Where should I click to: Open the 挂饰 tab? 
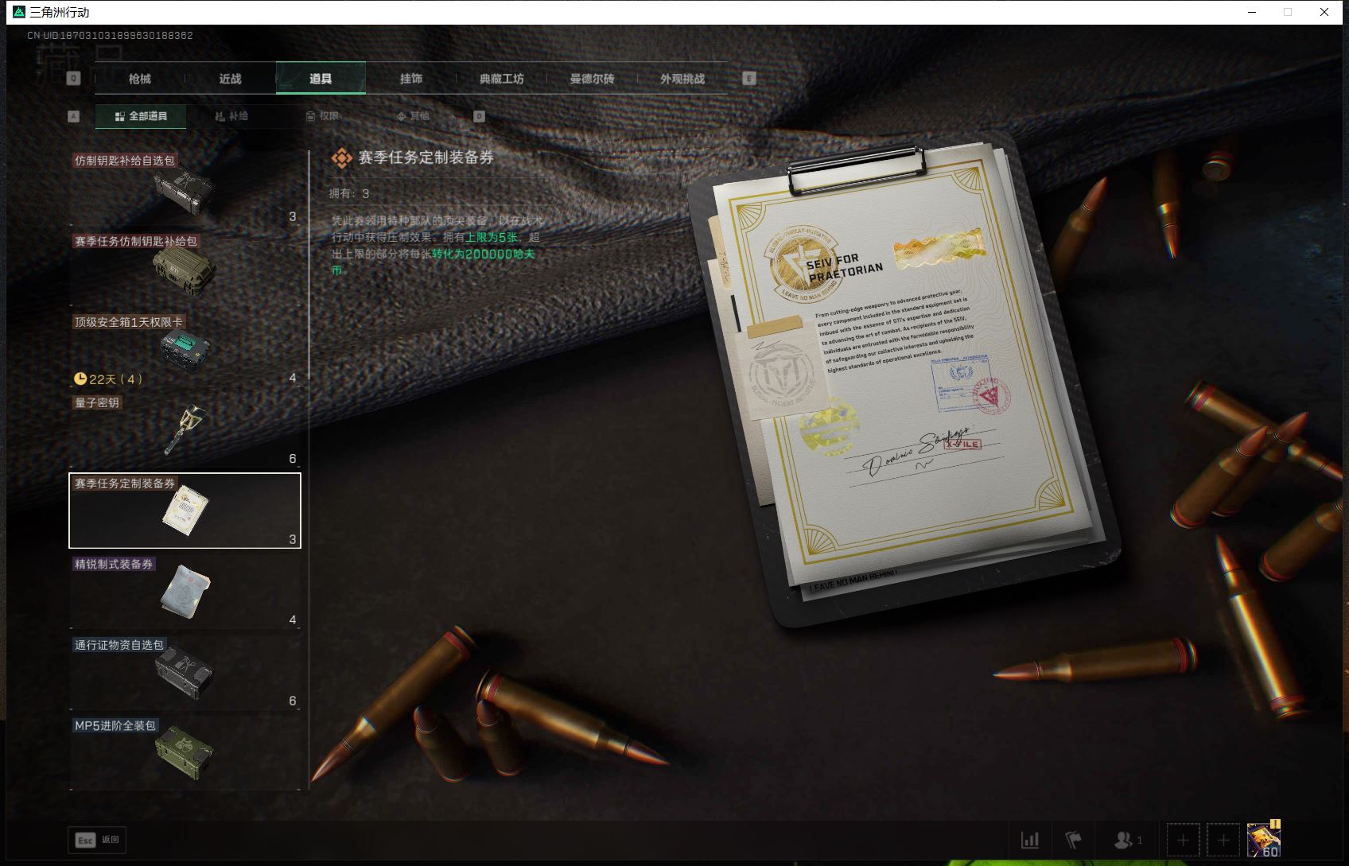pos(411,79)
